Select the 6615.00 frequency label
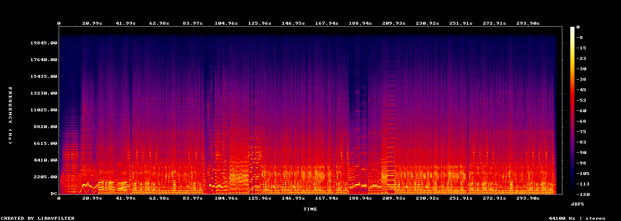 point(45,144)
